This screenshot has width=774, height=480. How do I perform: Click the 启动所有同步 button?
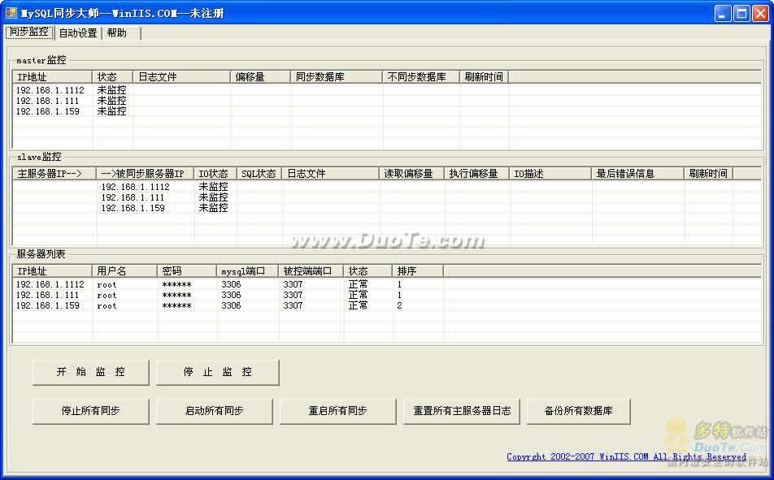215,411
